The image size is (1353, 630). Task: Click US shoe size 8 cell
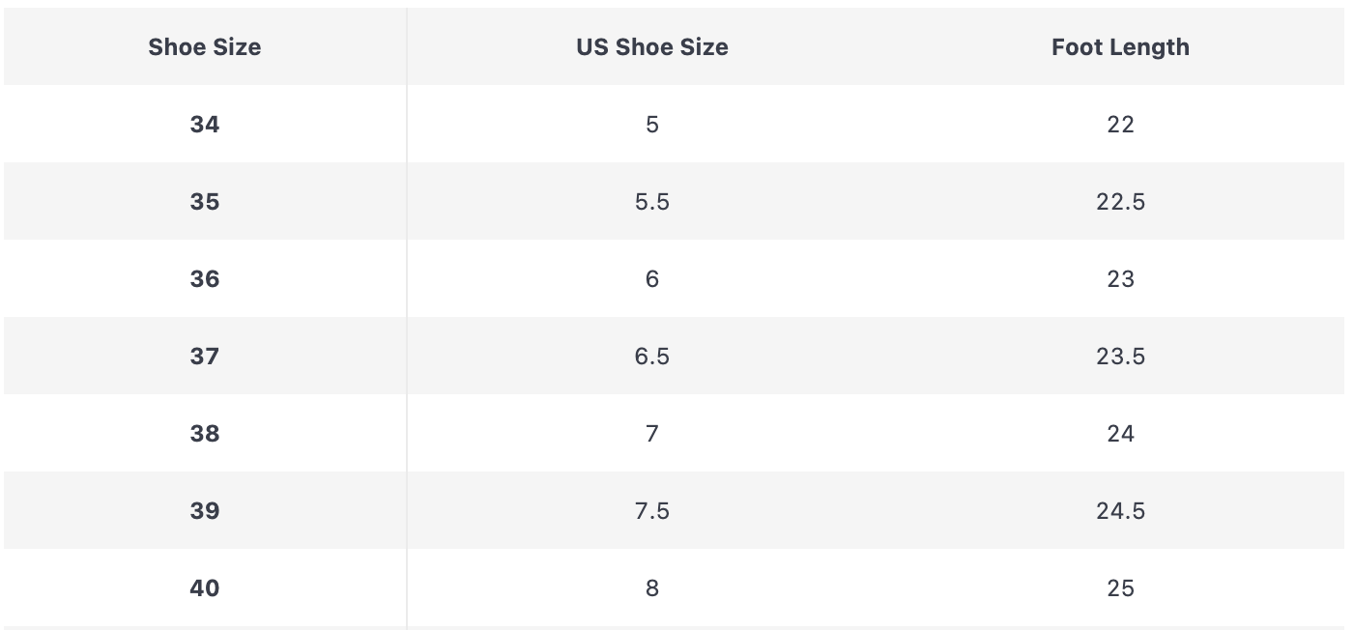click(652, 587)
